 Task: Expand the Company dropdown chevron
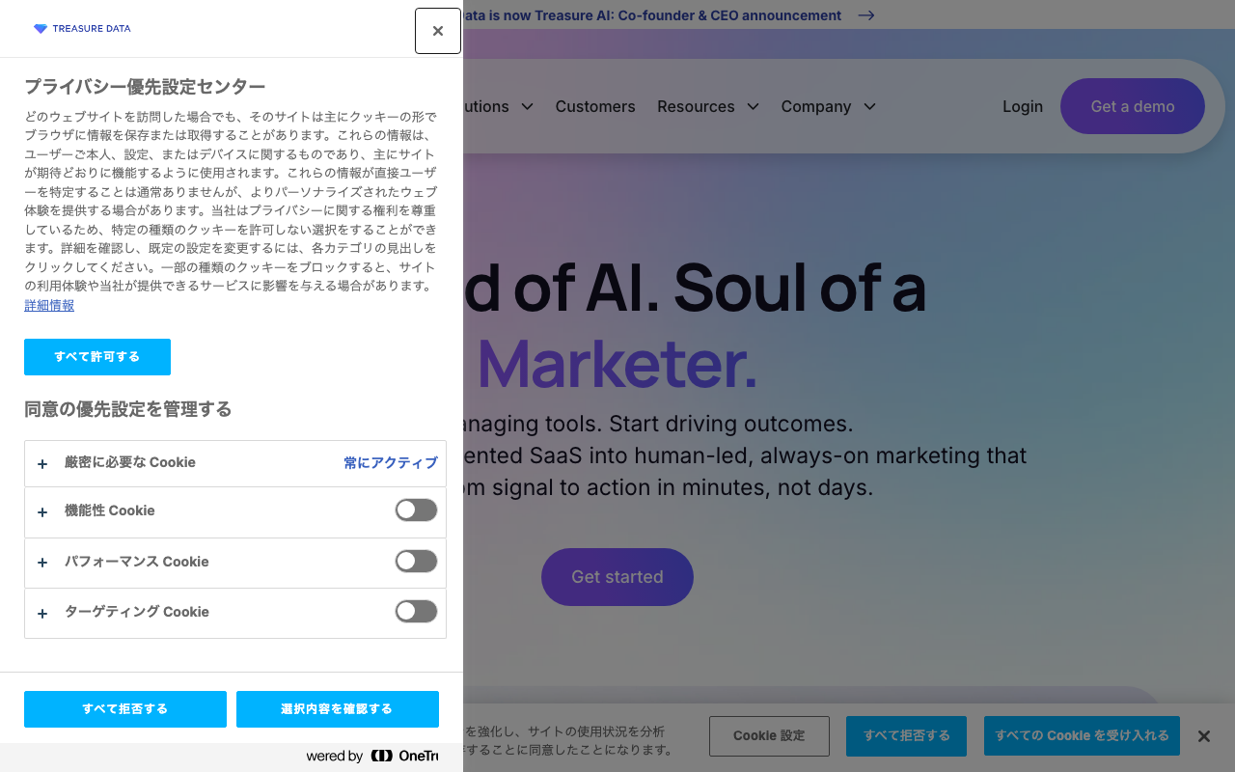(x=869, y=106)
